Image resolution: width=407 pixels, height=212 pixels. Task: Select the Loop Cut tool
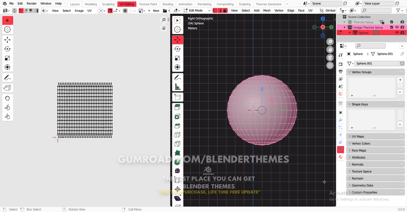(x=177, y=134)
